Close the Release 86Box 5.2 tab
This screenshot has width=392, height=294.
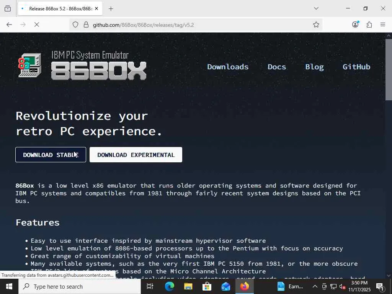pos(96,8)
